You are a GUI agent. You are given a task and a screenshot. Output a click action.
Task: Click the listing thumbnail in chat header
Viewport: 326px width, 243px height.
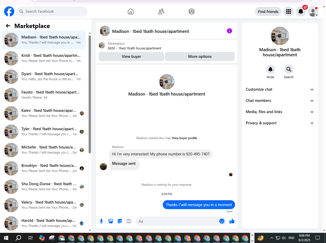[105, 31]
